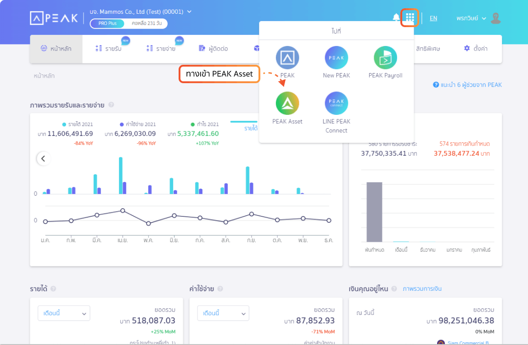Click income total 518,087.03
The width and height of the screenshot is (528, 345).
coord(153,320)
